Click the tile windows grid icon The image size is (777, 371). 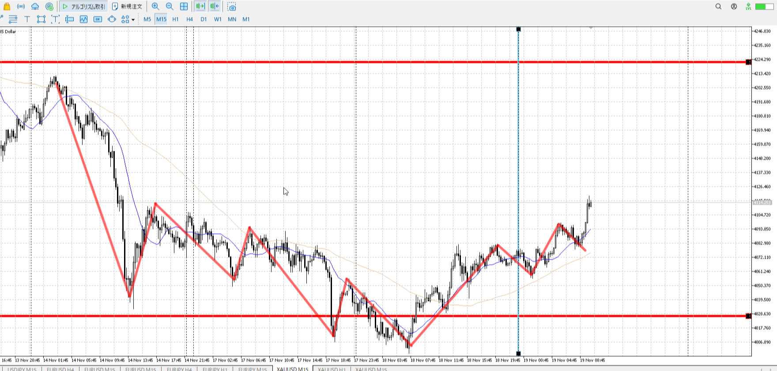(x=184, y=7)
